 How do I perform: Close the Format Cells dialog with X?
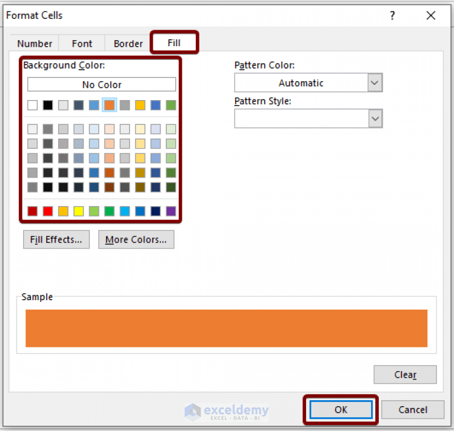coord(431,15)
